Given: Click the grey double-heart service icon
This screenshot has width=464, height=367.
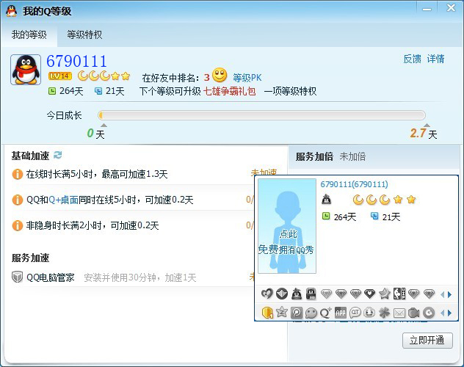Looking at the screenshot, I should click(x=267, y=294).
